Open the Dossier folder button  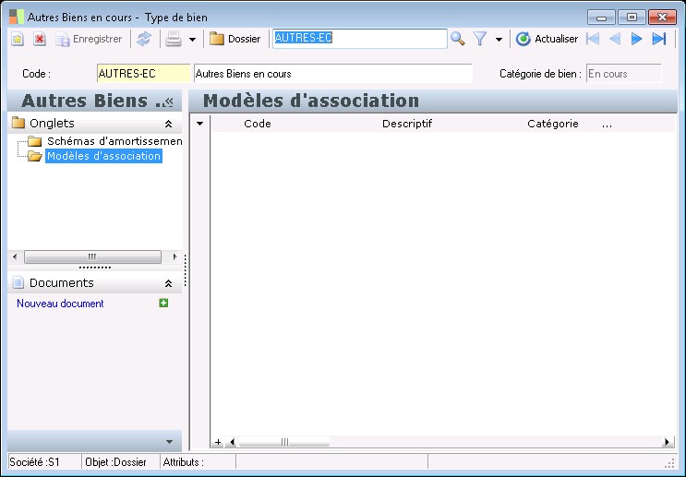(x=235, y=39)
